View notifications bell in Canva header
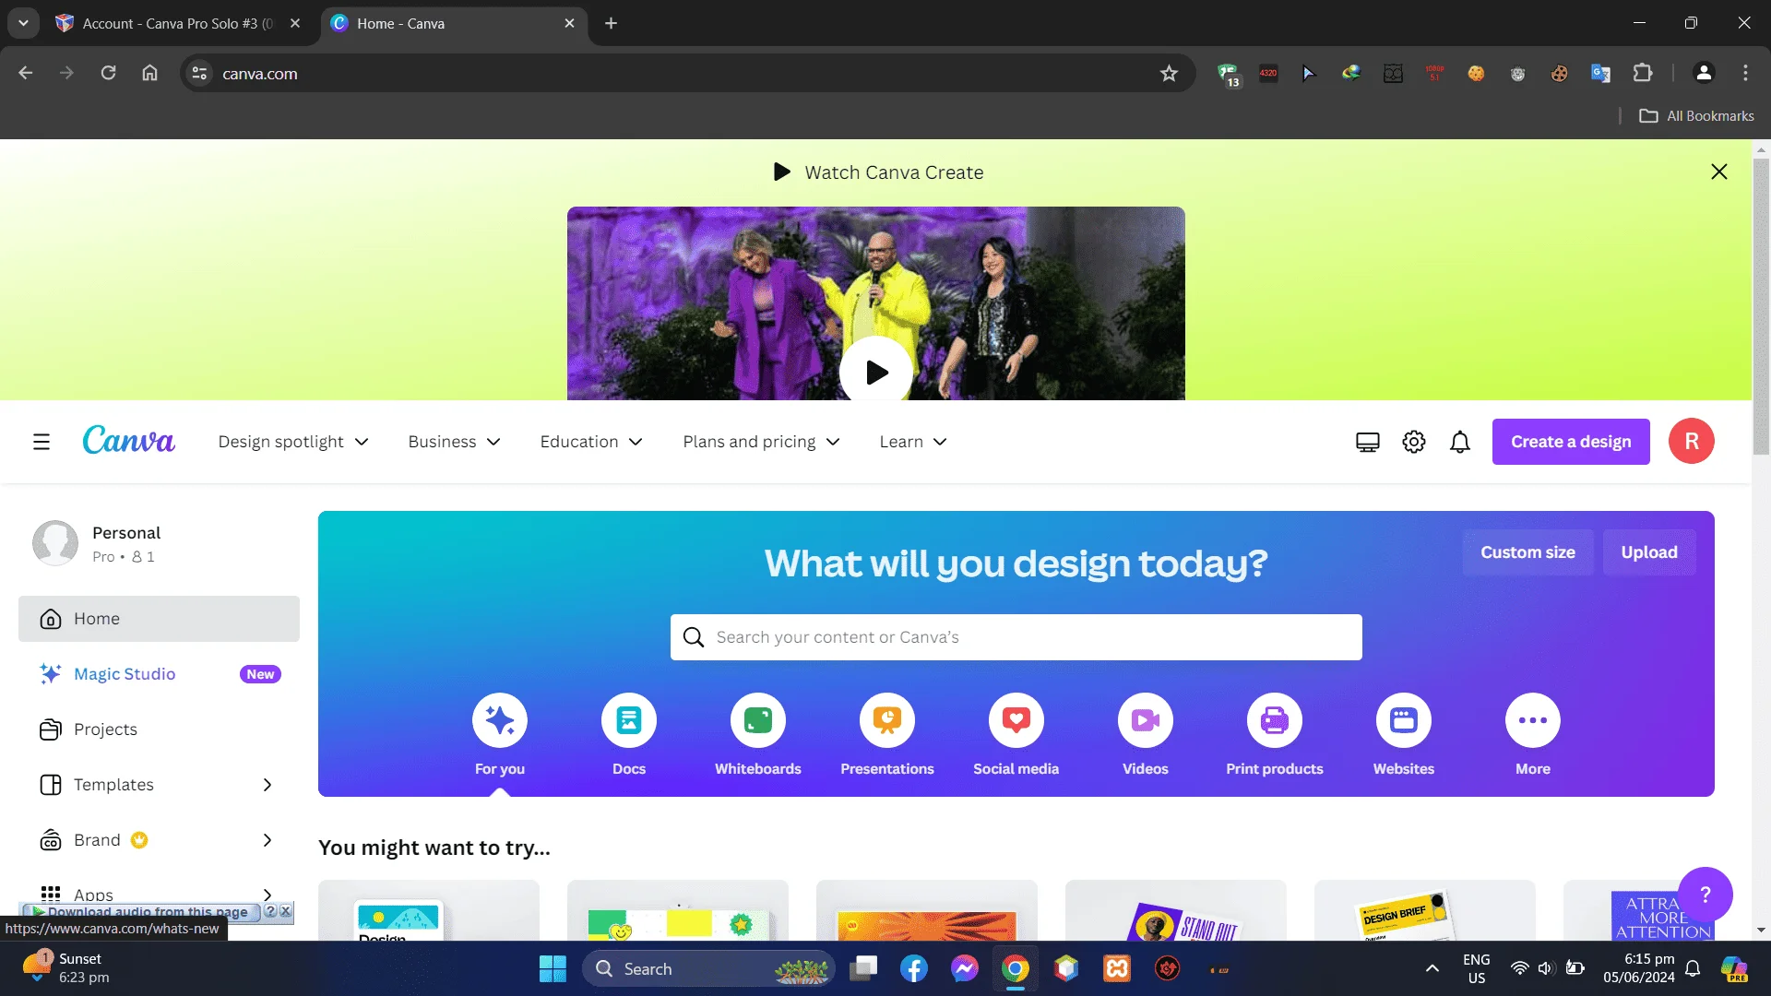The height and width of the screenshot is (996, 1771). point(1460,442)
